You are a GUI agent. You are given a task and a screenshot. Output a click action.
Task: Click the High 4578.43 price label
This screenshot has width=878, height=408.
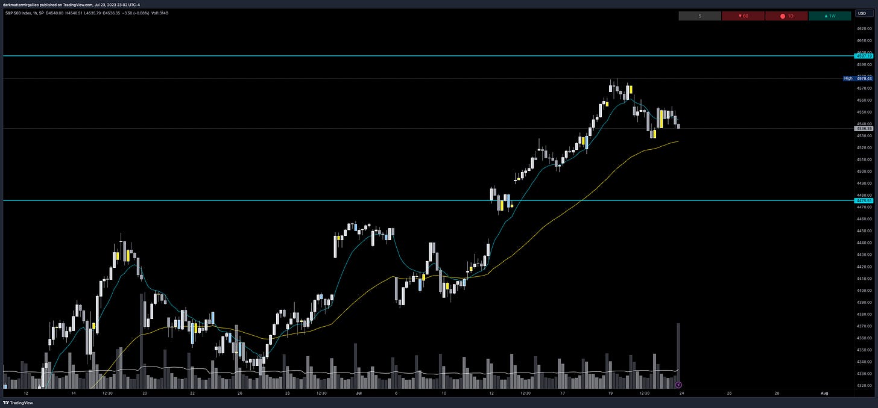pyautogui.click(x=858, y=78)
